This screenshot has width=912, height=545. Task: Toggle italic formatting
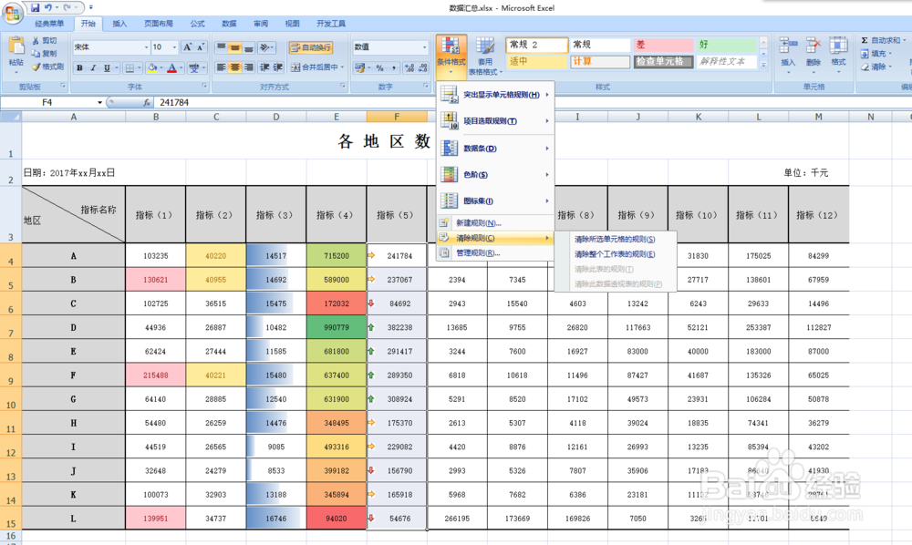tap(92, 68)
